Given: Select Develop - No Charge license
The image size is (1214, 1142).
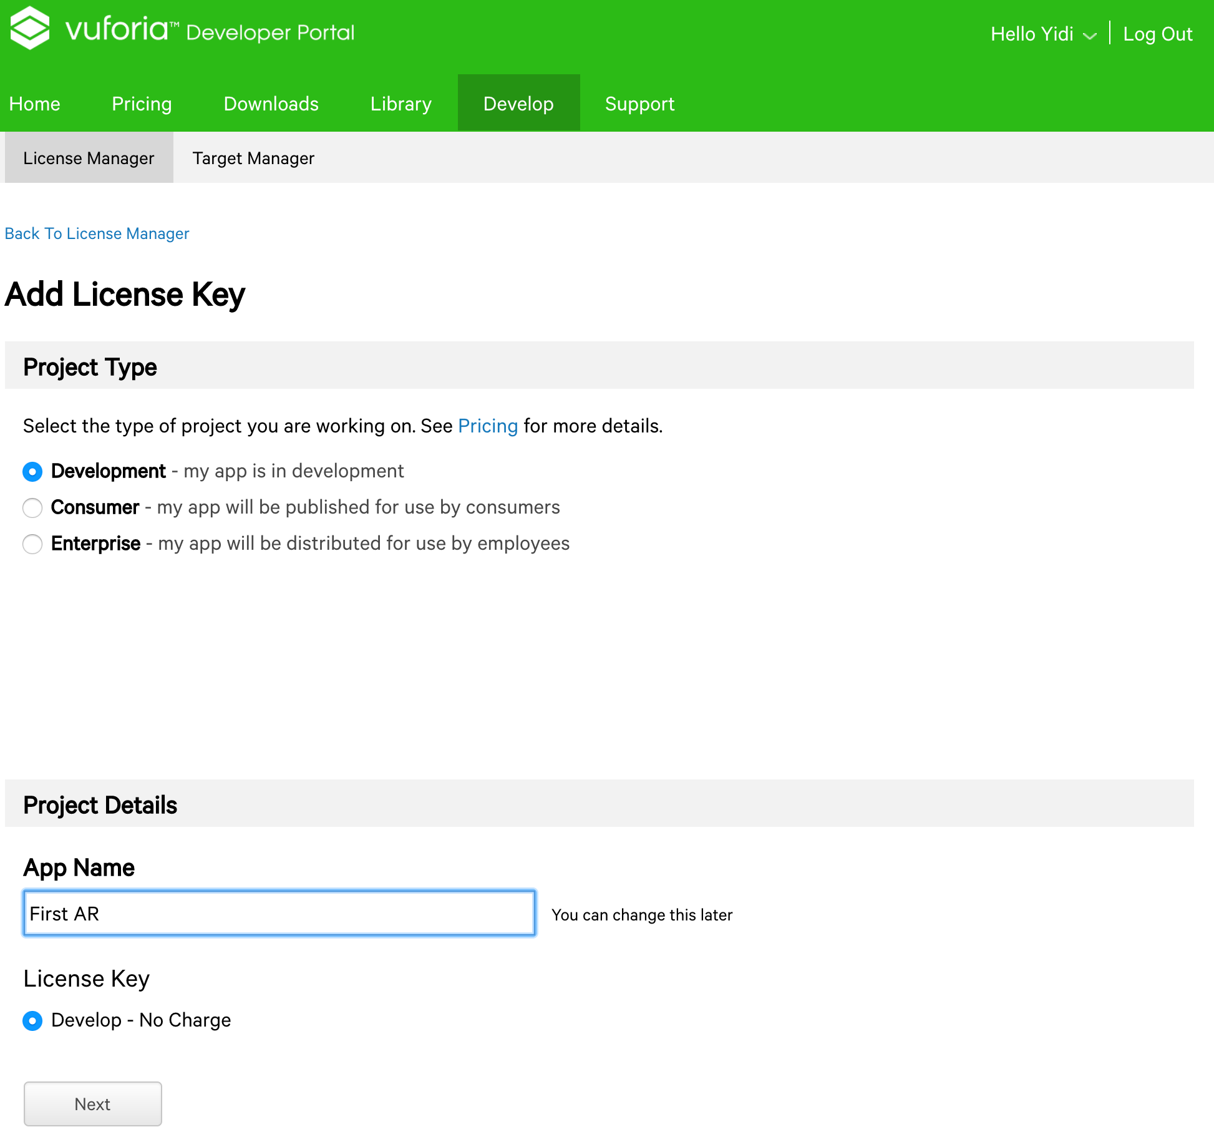Looking at the screenshot, I should 32,1021.
